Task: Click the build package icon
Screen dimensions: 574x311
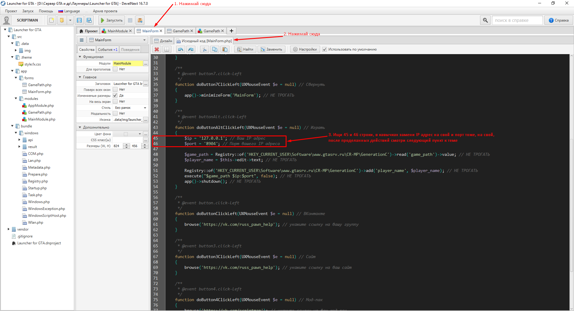Action: click(x=140, y=20)
